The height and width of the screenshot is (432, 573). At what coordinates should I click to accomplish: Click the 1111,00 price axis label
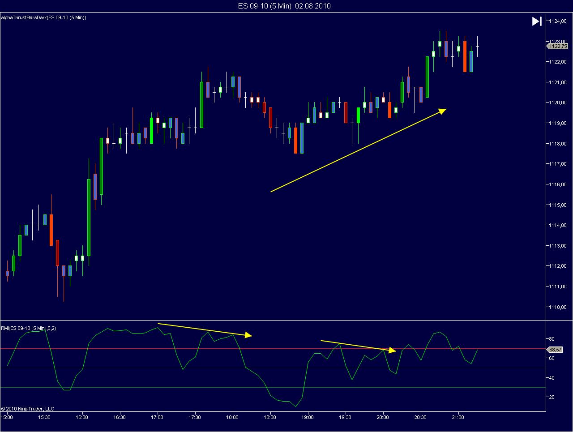pos(558,287)
